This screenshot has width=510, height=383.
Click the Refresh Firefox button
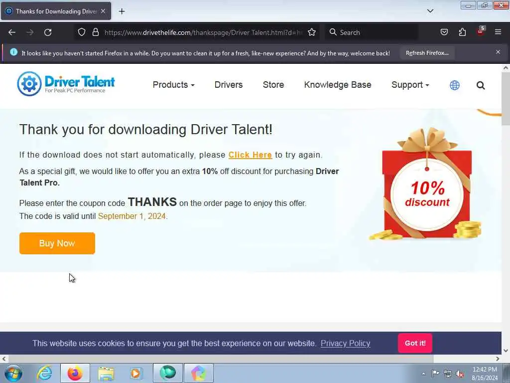(x=427, y=53)
